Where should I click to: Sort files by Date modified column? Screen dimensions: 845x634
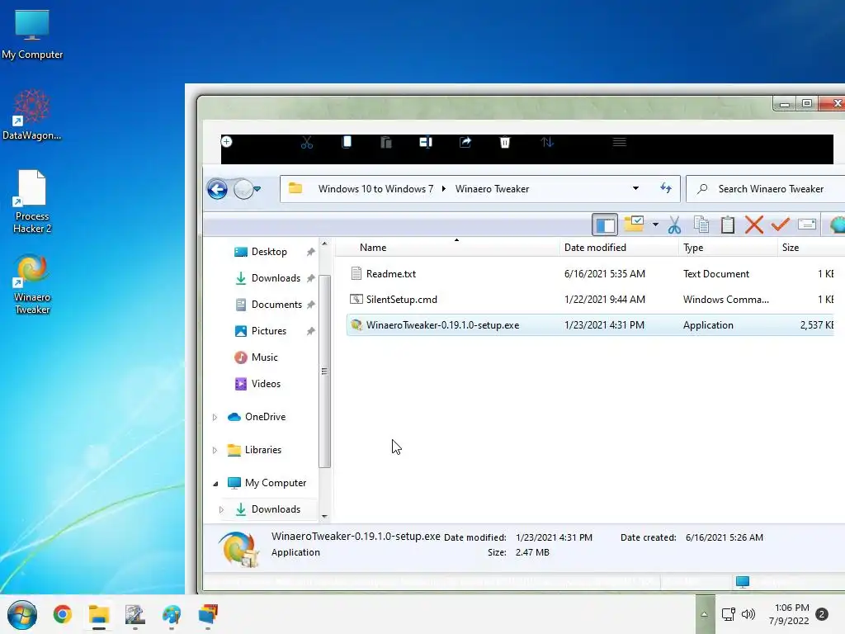[619, 248]
